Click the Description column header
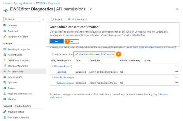183x121 pixels. coord(95,60)
